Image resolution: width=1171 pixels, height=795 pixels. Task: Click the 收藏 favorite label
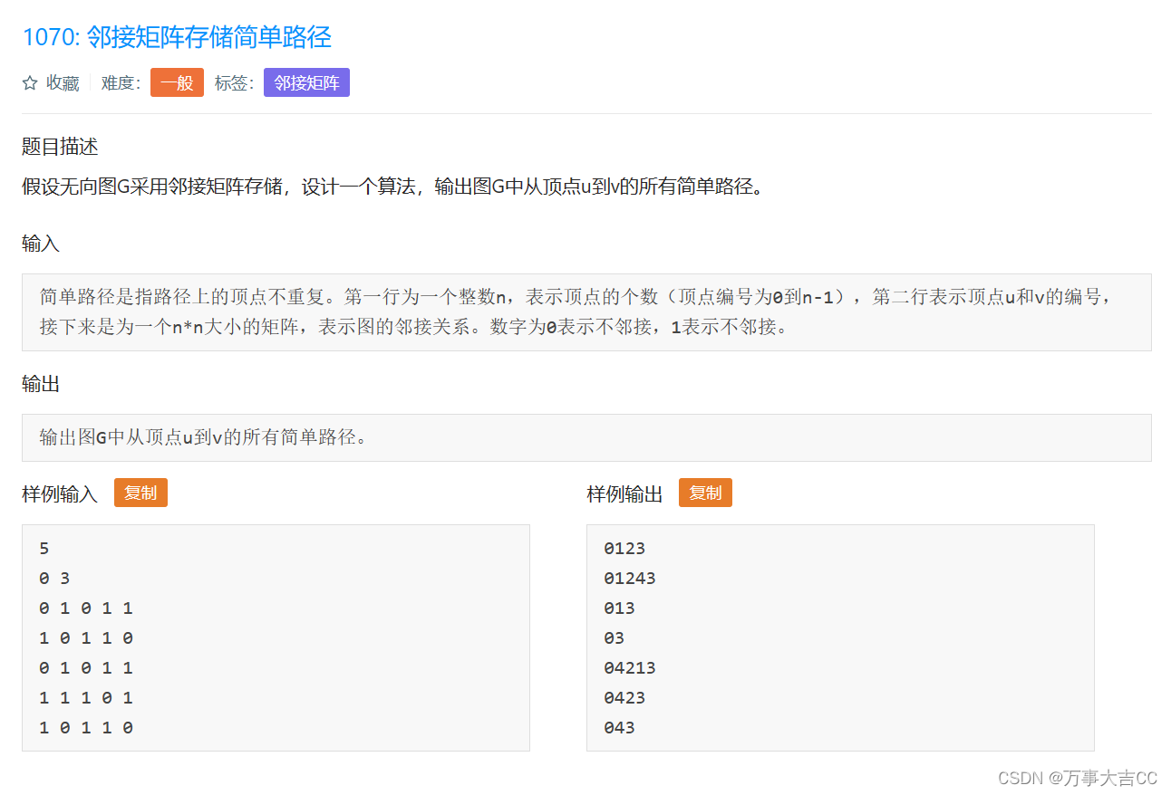tap(63, 83)
